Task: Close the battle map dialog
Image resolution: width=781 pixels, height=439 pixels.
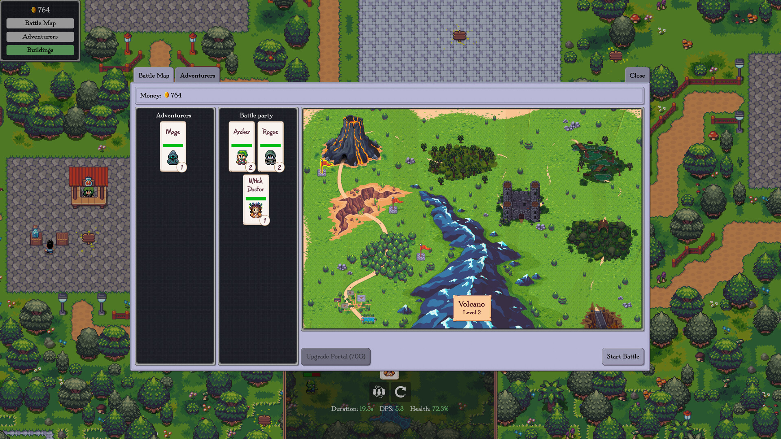Action: click(637, 76)
